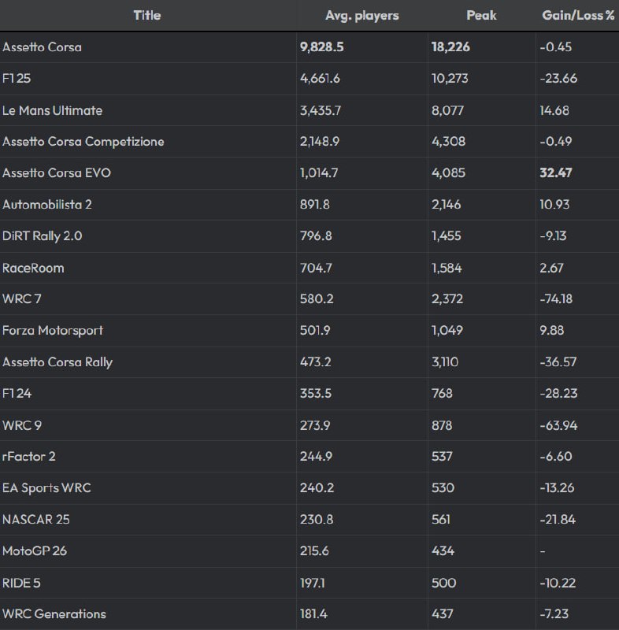Click gain/loss value -63.94
619x630 pixels.
[558, 425]
